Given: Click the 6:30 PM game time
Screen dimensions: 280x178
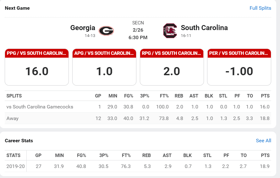Looking at the screenshot, I should tap(138, 38).
